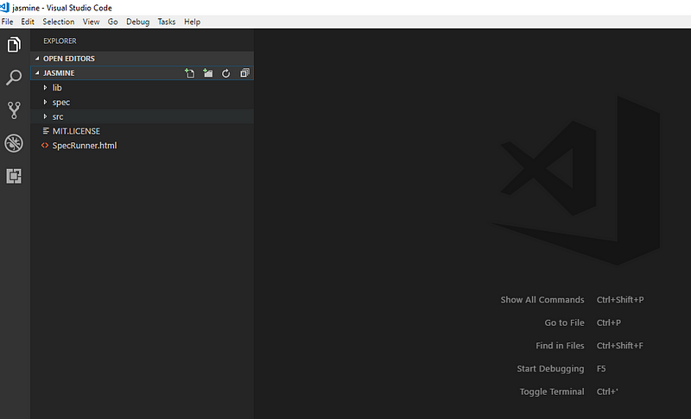Open the Help menu
The image size is (691, 419).
[192, 22]
